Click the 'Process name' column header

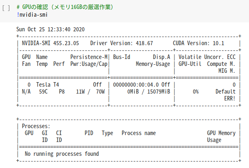pos(139,133)
